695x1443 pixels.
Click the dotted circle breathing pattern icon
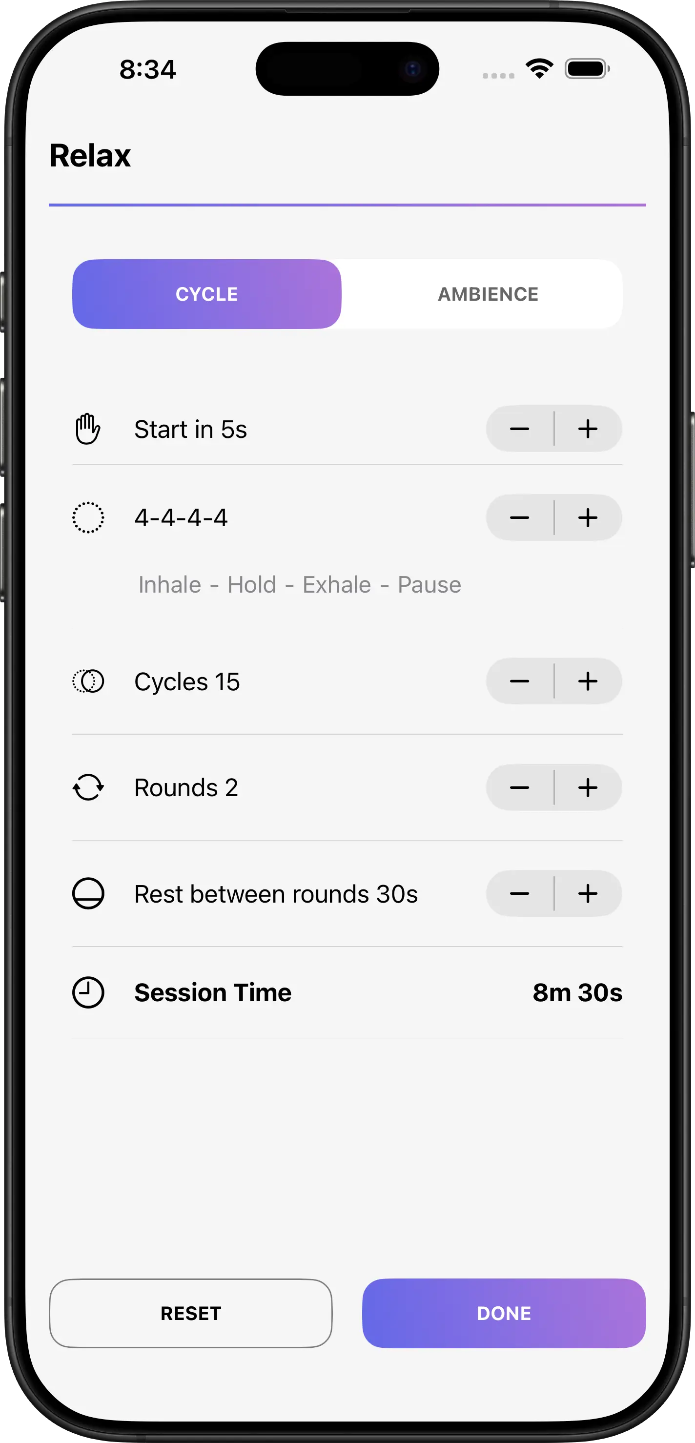click(x=88, y=517)
